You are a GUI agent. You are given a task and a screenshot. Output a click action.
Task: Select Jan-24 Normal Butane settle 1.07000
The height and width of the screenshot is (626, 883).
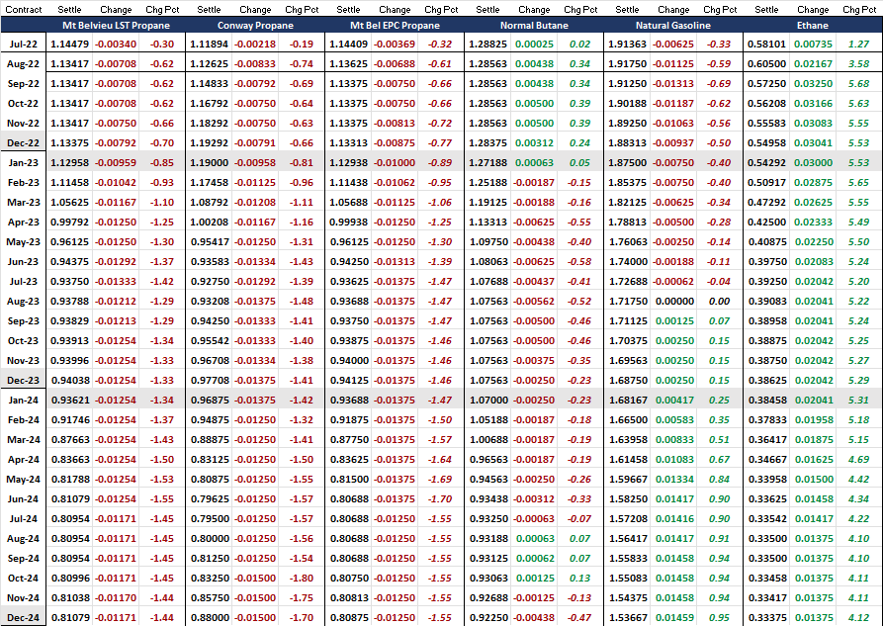point(487,401)
